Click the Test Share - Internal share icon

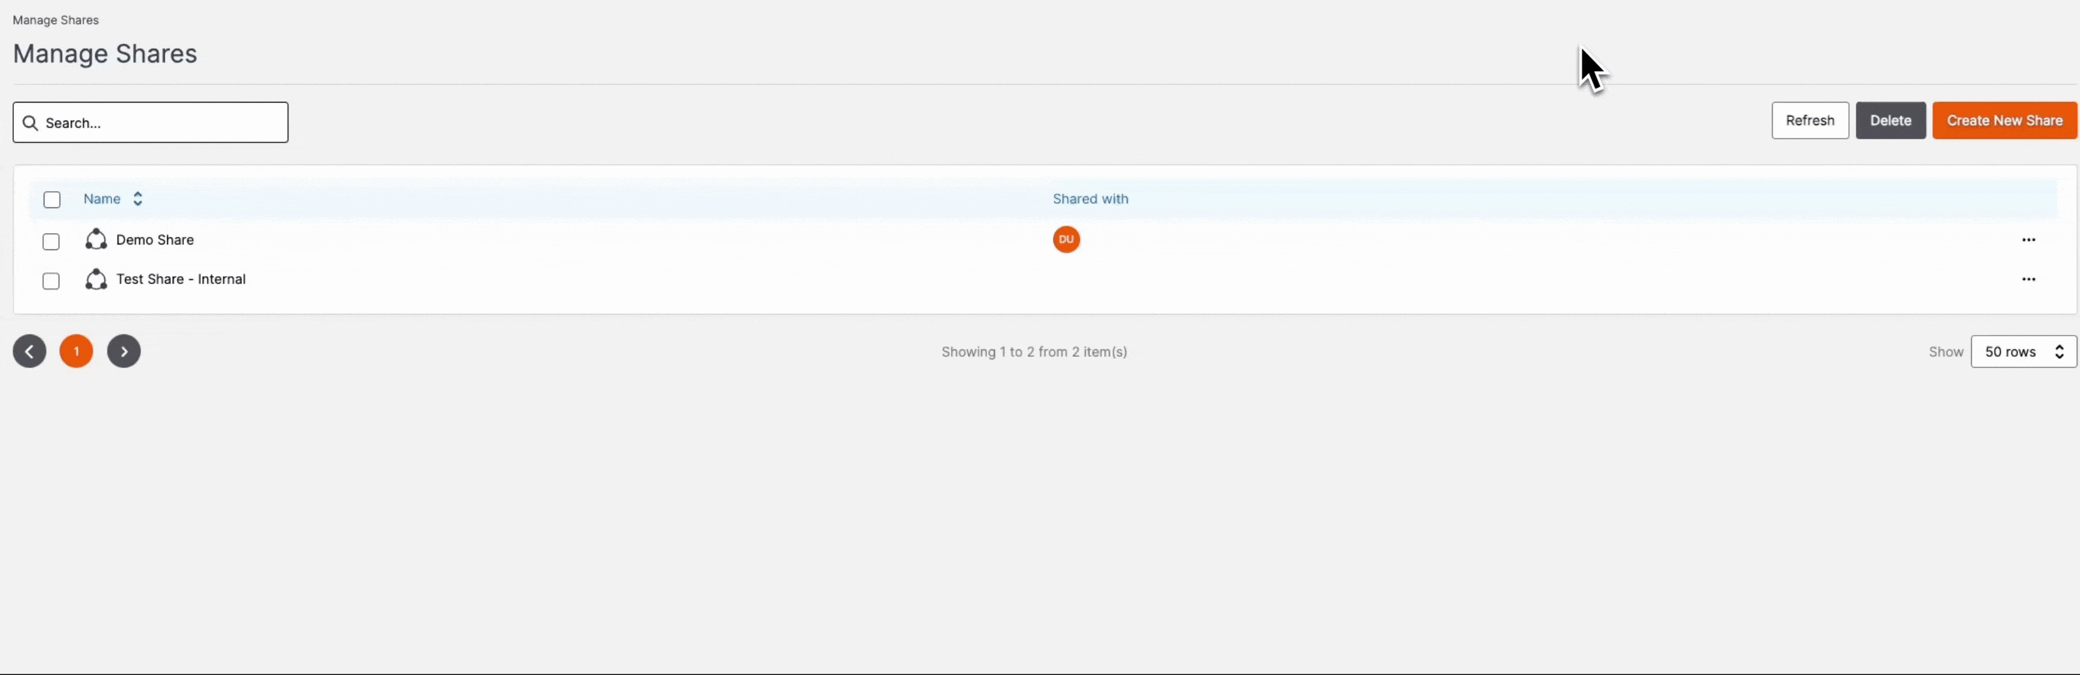[x=96, y=279]
